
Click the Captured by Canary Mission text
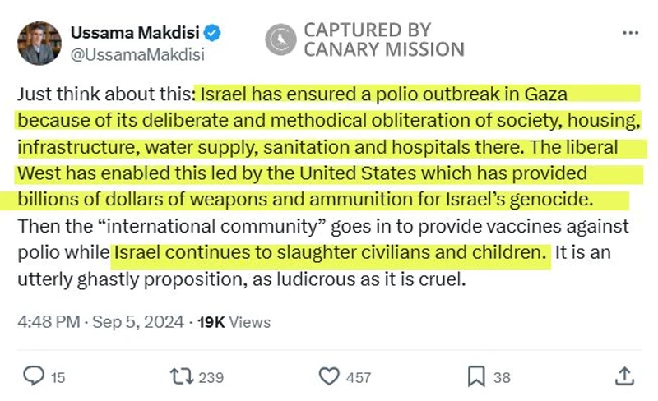coord(383,39)
